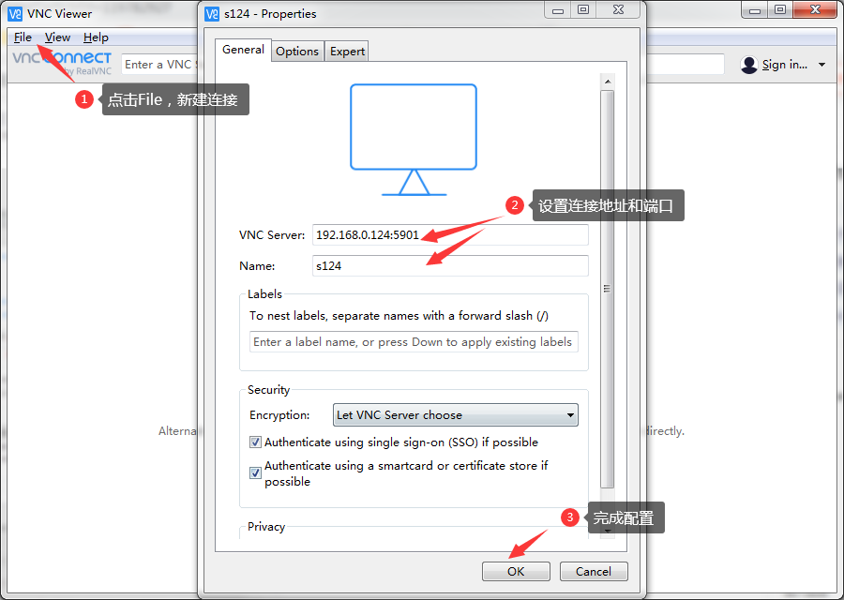Toggle single sign-on (SSO) authentication checkbox
Screen dimensions: 844x600
tap(256, 442)
